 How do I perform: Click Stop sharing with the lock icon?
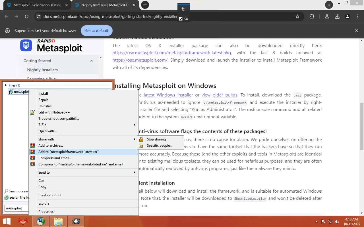point(161,139)
